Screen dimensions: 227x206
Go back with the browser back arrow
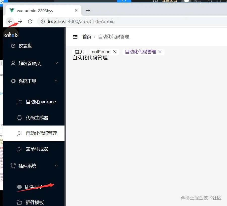click(x=10, y=21)
